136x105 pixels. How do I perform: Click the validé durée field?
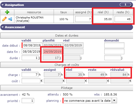tap(30, 58)
